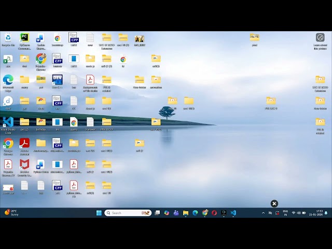The image size is (332, 249).
Task: Open the weather widget showing Sunny
Action: pos(11,213)
